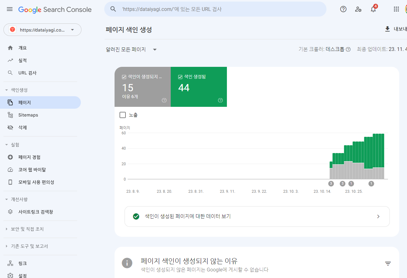The height and width of the screenshot is (278, 407).
Task: Open the help question mark icon
Action: point(343,9)
